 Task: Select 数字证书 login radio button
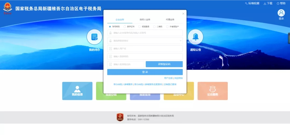pos(125,27)
